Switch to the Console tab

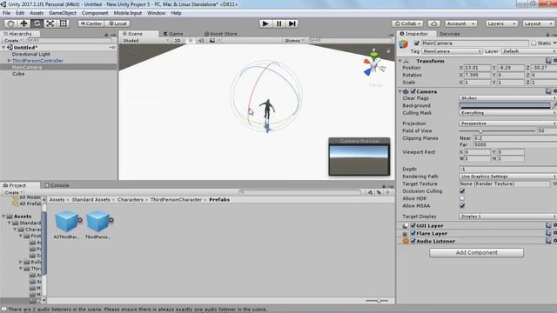[x=57, y=185]
